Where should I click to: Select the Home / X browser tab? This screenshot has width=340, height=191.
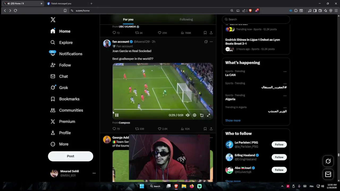(x=23, y=3)
